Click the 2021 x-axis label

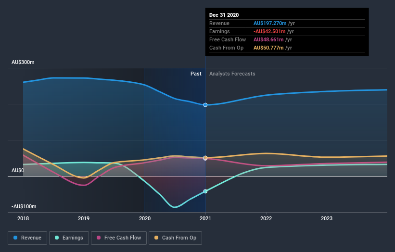205,218
